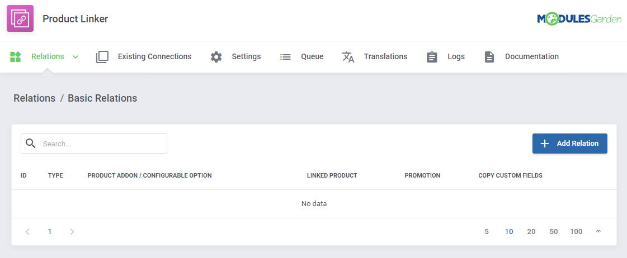
Task: Click the Product Linker logo icon
Action: click(x=20, y=18)
